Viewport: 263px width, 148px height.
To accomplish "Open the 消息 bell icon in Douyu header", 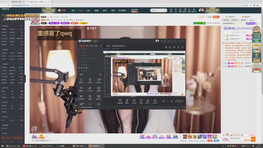I will [189, 10].
